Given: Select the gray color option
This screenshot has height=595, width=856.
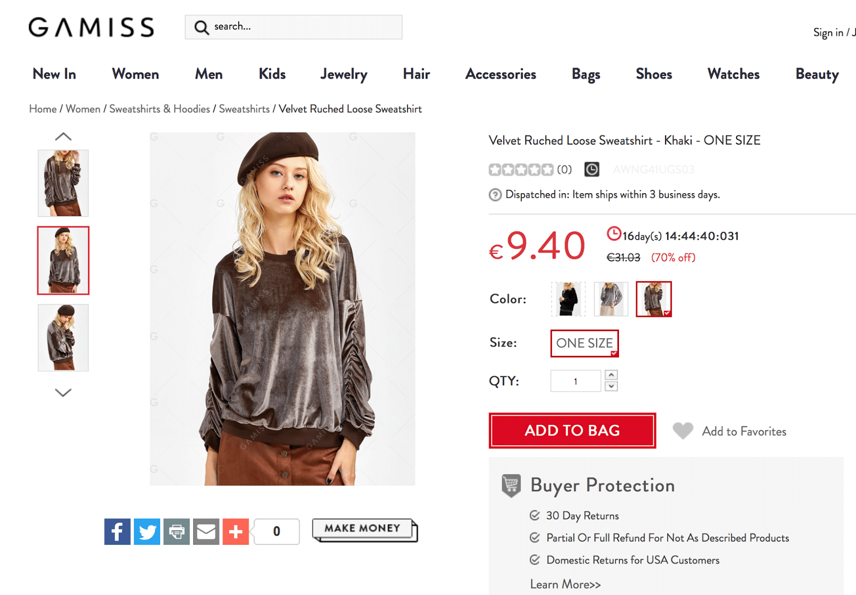Looking at the screenshot, I should click(611, 299).
